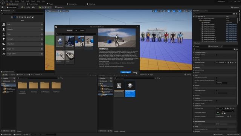Delete Hierarchical LOD Setup array elements trash icon
This screenshot has width=241, height=136.
230,116
